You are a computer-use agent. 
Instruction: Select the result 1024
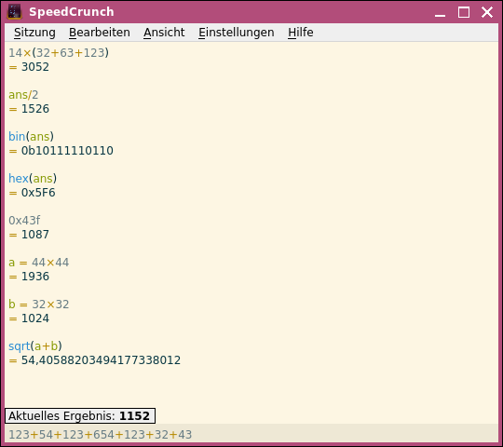(x=35, y=318)
